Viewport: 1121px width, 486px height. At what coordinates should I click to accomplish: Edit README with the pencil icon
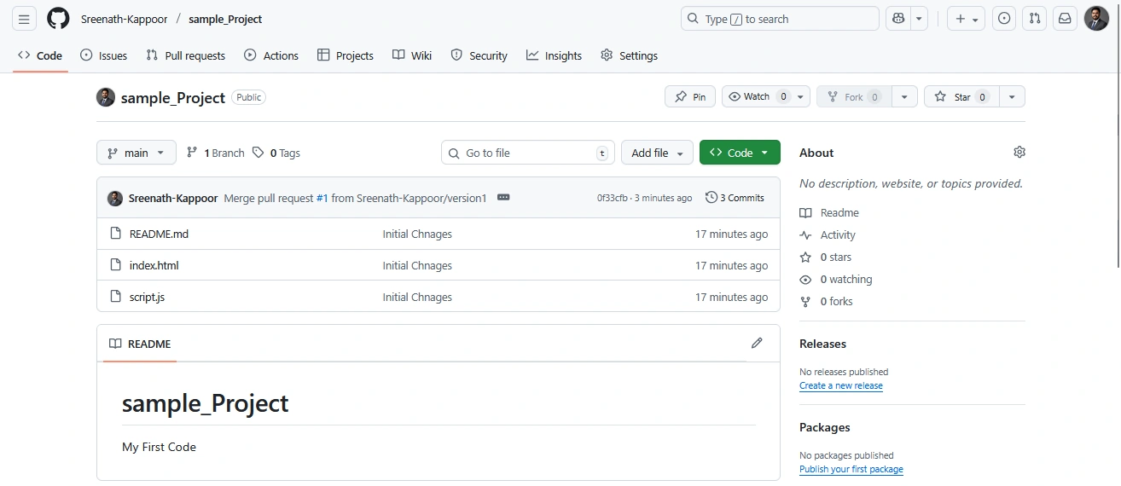pyautogui.click(x=757, y=344)
